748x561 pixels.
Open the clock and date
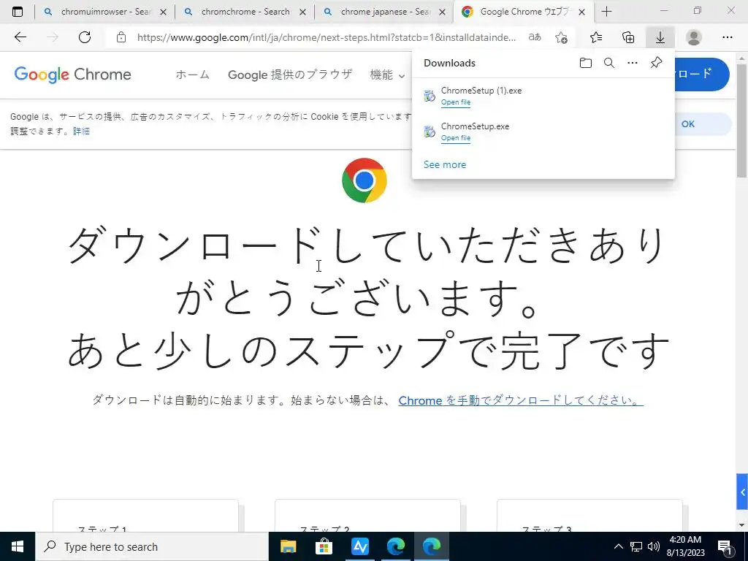[685, 546]
